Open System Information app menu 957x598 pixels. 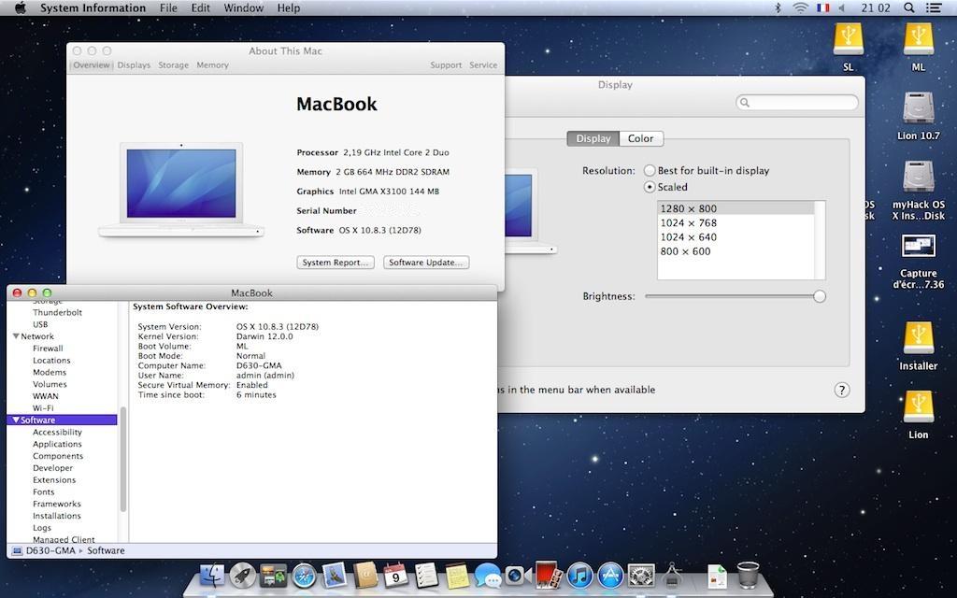pyautogui.click(x=93, y=7)
